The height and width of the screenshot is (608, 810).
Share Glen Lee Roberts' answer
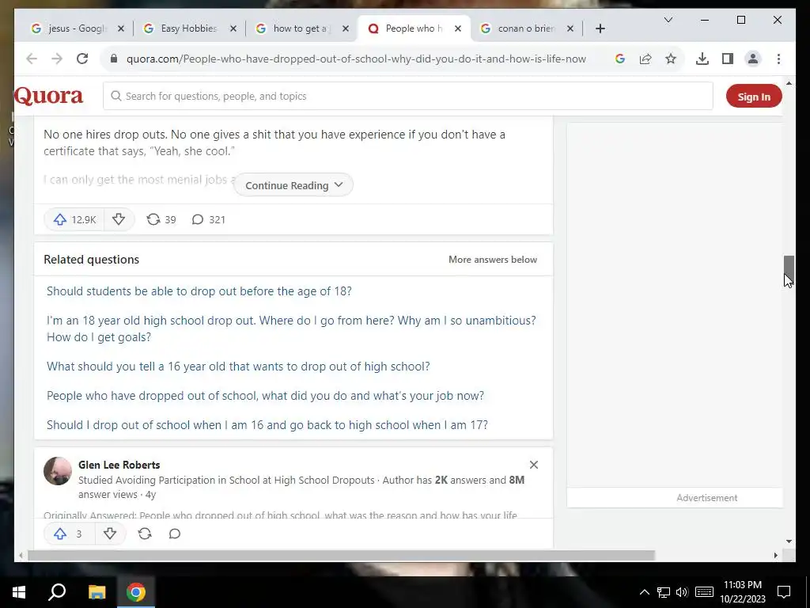(x=145, y=534)
